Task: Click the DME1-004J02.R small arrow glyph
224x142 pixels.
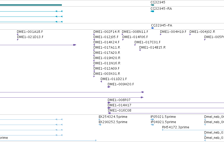Action: 190,34
